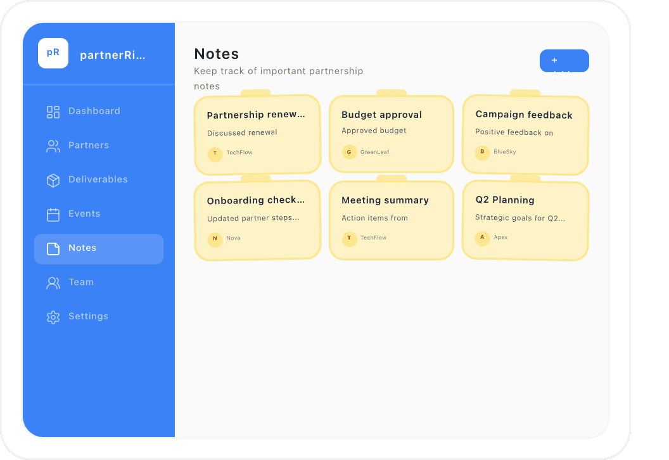Open the Campaign feedback note card
This screenshot has height=460, width=669.
tap(525, 135)
